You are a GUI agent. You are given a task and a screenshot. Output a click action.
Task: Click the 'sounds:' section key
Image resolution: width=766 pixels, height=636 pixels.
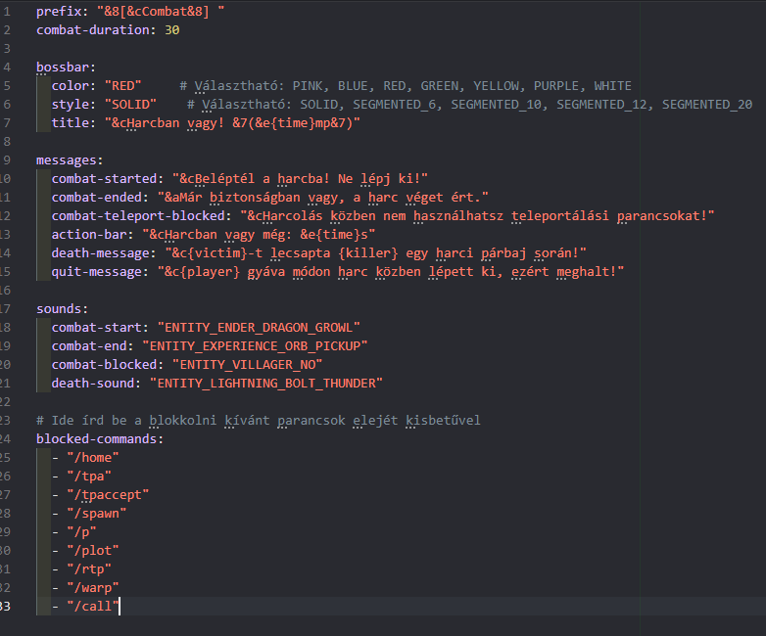[x=62, y=309]
